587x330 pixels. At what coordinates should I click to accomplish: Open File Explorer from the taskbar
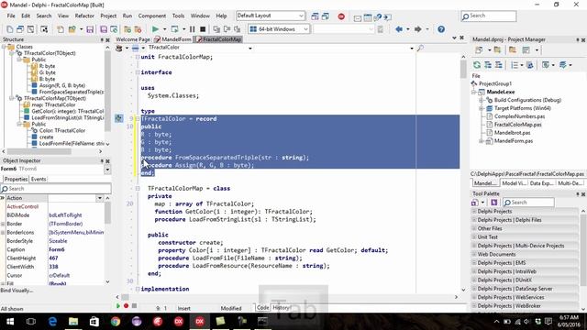tap(73, 321)
